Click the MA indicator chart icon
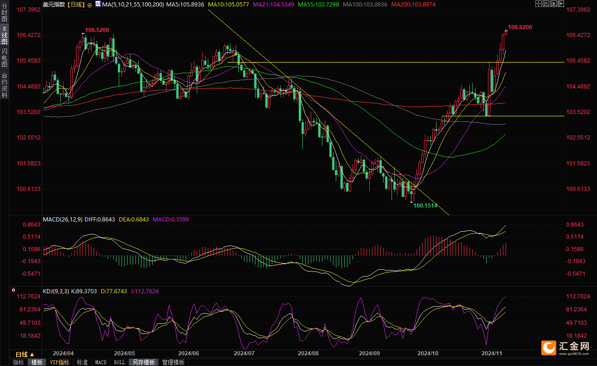Image resolution: width=597 pixels, height=366 pixels. 97,4
